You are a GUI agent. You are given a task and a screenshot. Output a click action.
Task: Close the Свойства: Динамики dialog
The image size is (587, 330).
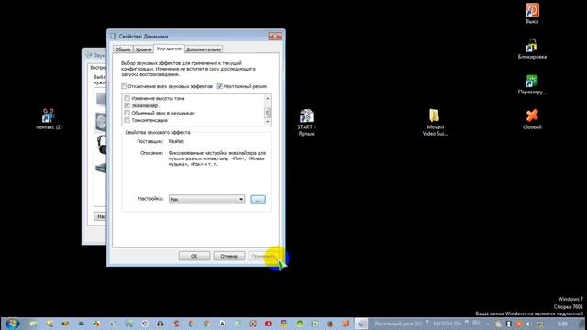275,37
